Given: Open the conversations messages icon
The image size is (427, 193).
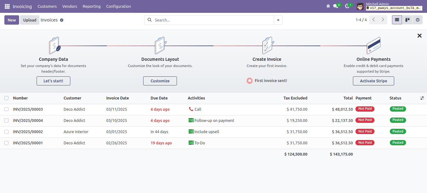Looking at the screenshot, I should pos(336,6).
